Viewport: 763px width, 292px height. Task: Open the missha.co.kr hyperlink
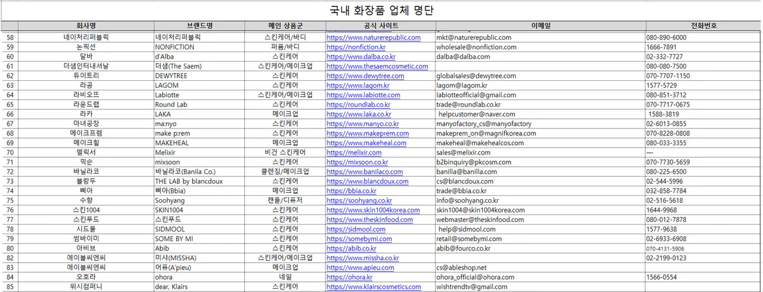click(x=362, y=258)
